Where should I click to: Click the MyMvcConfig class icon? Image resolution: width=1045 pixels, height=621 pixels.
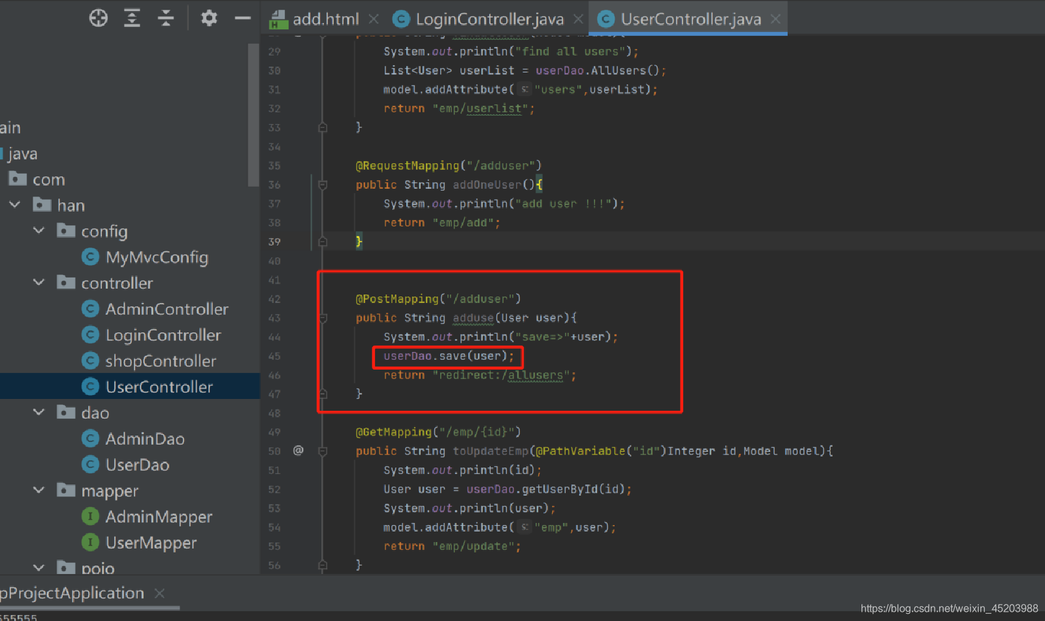click(90, 257)
